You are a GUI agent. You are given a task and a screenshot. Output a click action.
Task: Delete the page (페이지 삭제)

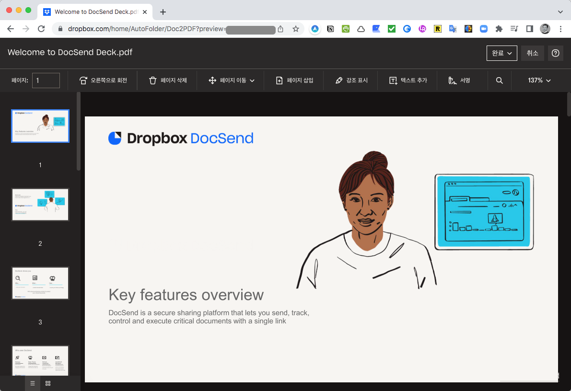pos(168,80)
